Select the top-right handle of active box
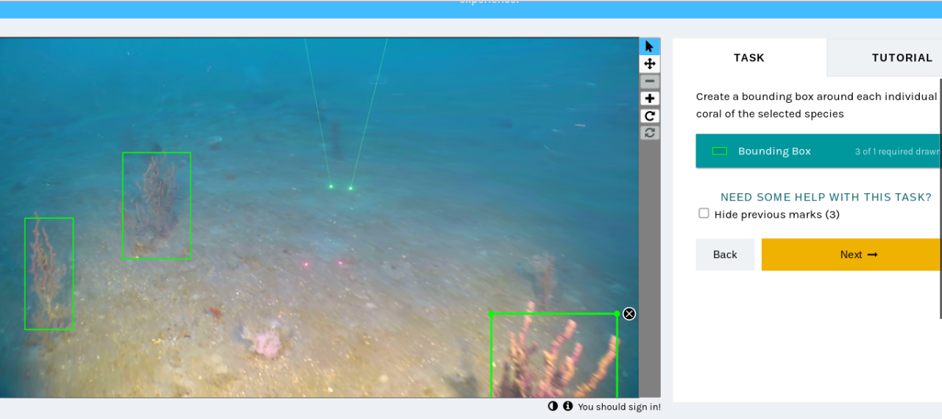The height and width of the screenshot is (419, 942). (x=617, y=314)
